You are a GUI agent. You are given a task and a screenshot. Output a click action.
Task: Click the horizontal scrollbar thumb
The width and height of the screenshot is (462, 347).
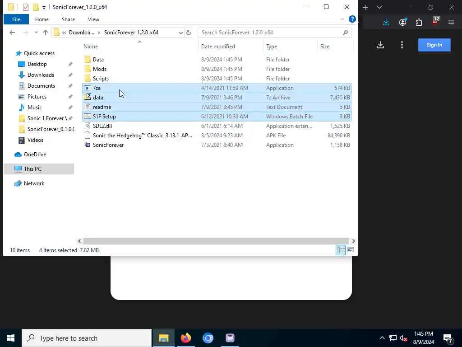[216, 241]
